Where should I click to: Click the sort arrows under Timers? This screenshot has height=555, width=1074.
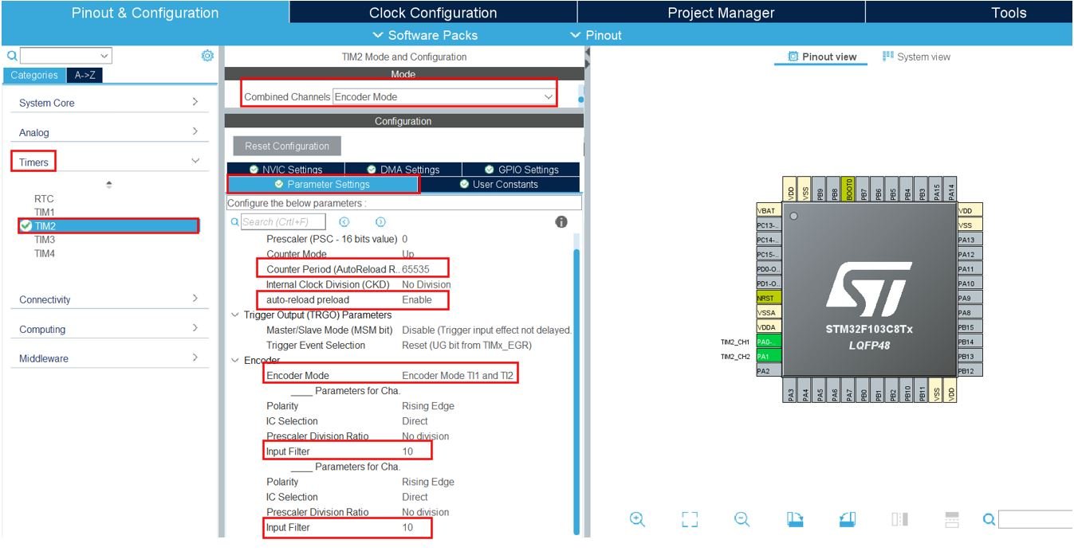click(109, 184)
